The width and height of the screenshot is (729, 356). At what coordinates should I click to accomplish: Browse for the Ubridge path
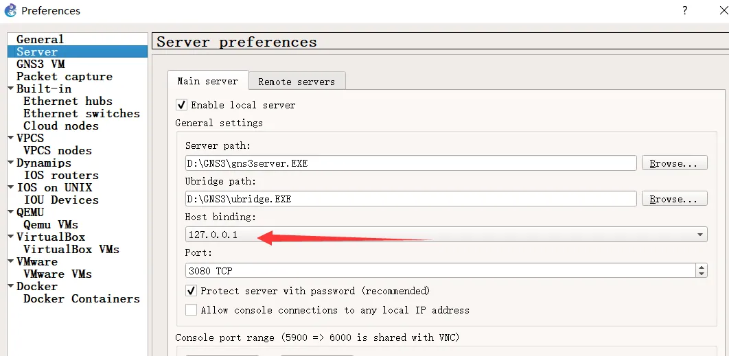click(x=675, y=199)
